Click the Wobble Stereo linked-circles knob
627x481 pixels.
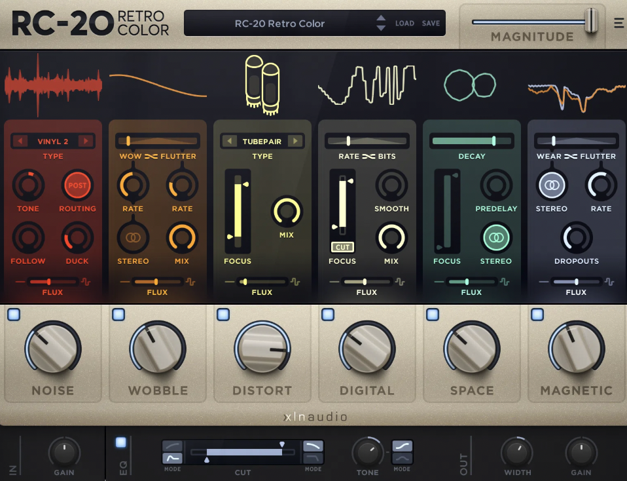133,237
